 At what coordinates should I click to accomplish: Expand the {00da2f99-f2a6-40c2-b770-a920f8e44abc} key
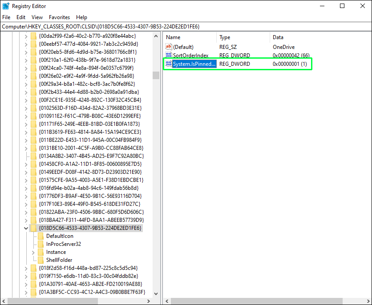point(26,36)
